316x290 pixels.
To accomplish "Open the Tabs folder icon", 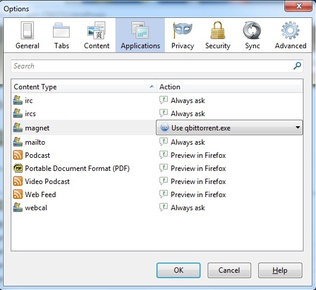I will pos(61,30).
